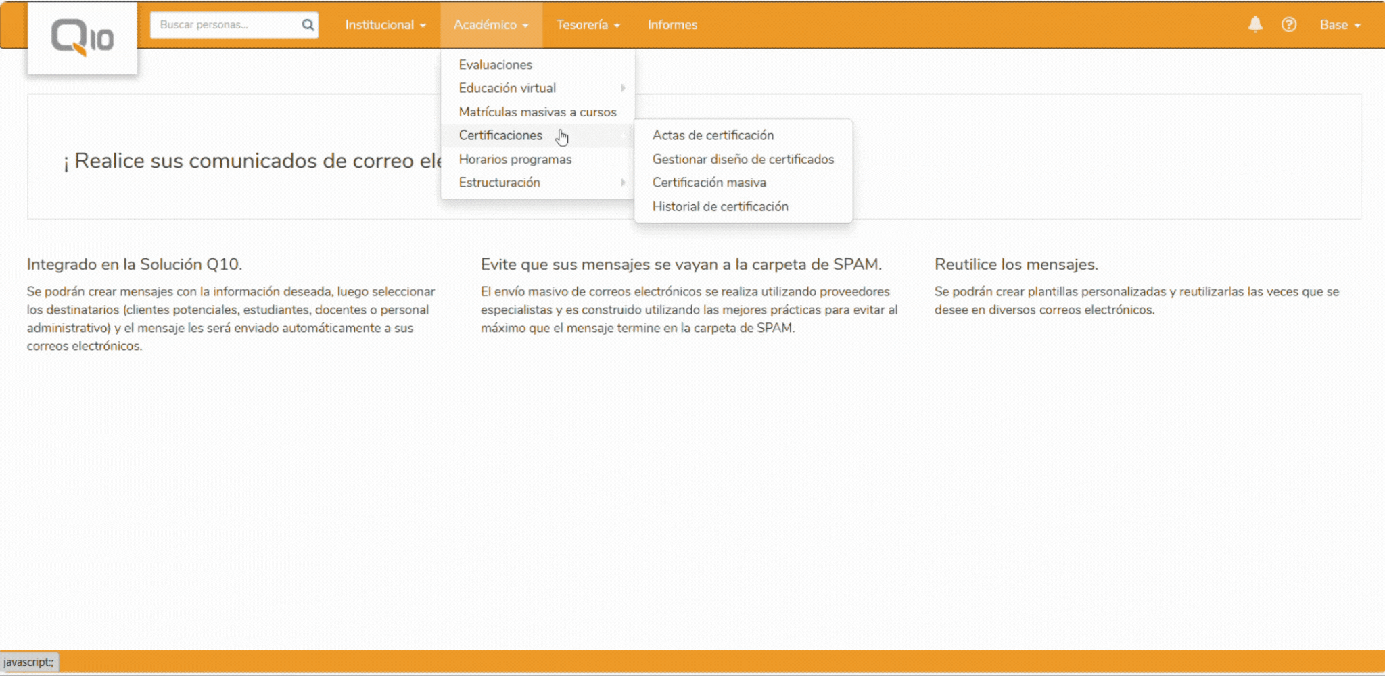Screen dimensions: 1385x676
Task: Select Gestionar diseño de certificados
Action: (x=743, y=160)
